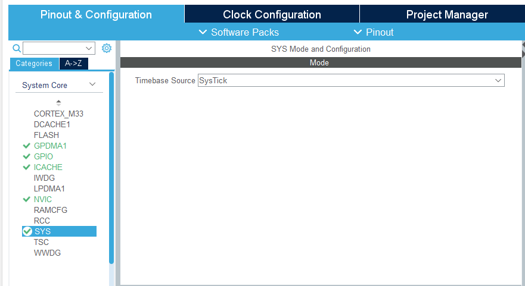The width and height of the screenshot is (525, 286).
Task: Select LPDMA1 in the peripheral list
Action: (49, 188)
